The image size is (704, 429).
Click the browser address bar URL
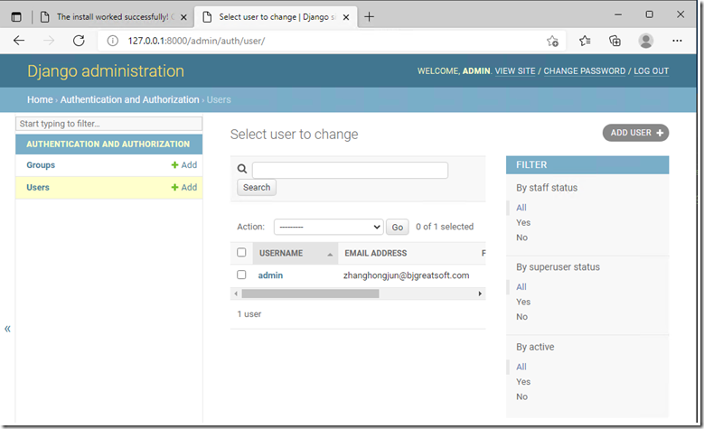(196, 41)
